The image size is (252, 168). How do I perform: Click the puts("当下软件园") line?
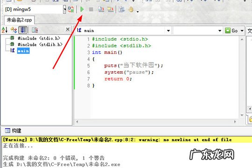pyautogui.click(x=133, y=65)
